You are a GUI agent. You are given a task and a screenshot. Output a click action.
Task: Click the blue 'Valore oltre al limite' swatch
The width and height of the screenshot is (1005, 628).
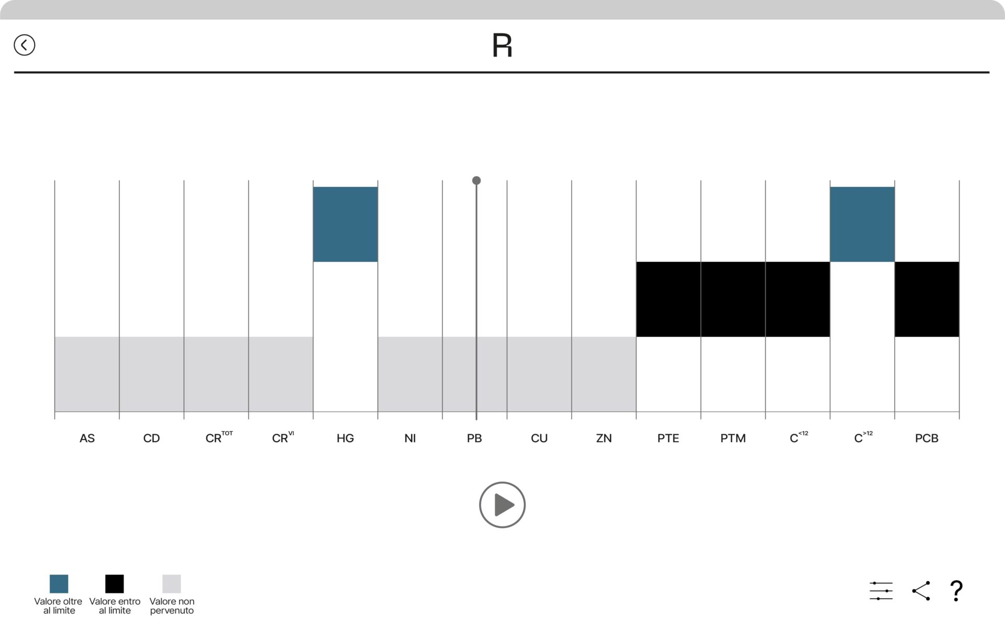[x=59, y=584]
